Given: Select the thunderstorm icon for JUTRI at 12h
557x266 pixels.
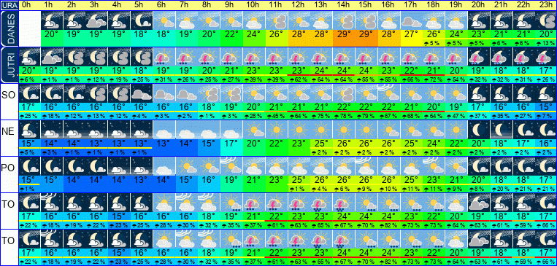Looking at the screenshot, I should 299,57.
